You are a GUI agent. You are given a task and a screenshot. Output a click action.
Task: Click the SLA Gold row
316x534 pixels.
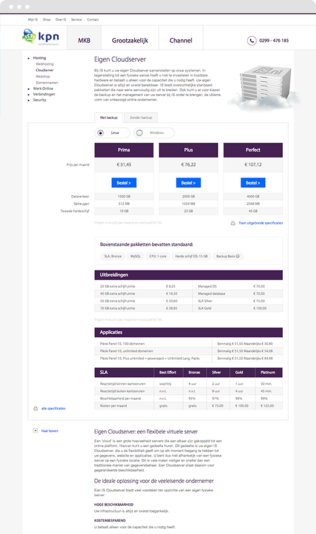238,308
